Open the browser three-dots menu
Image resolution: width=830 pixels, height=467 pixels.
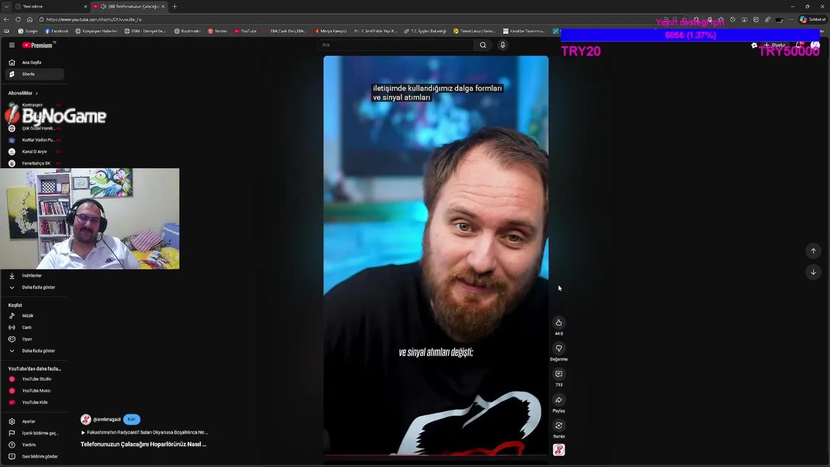tap(791, 19)
